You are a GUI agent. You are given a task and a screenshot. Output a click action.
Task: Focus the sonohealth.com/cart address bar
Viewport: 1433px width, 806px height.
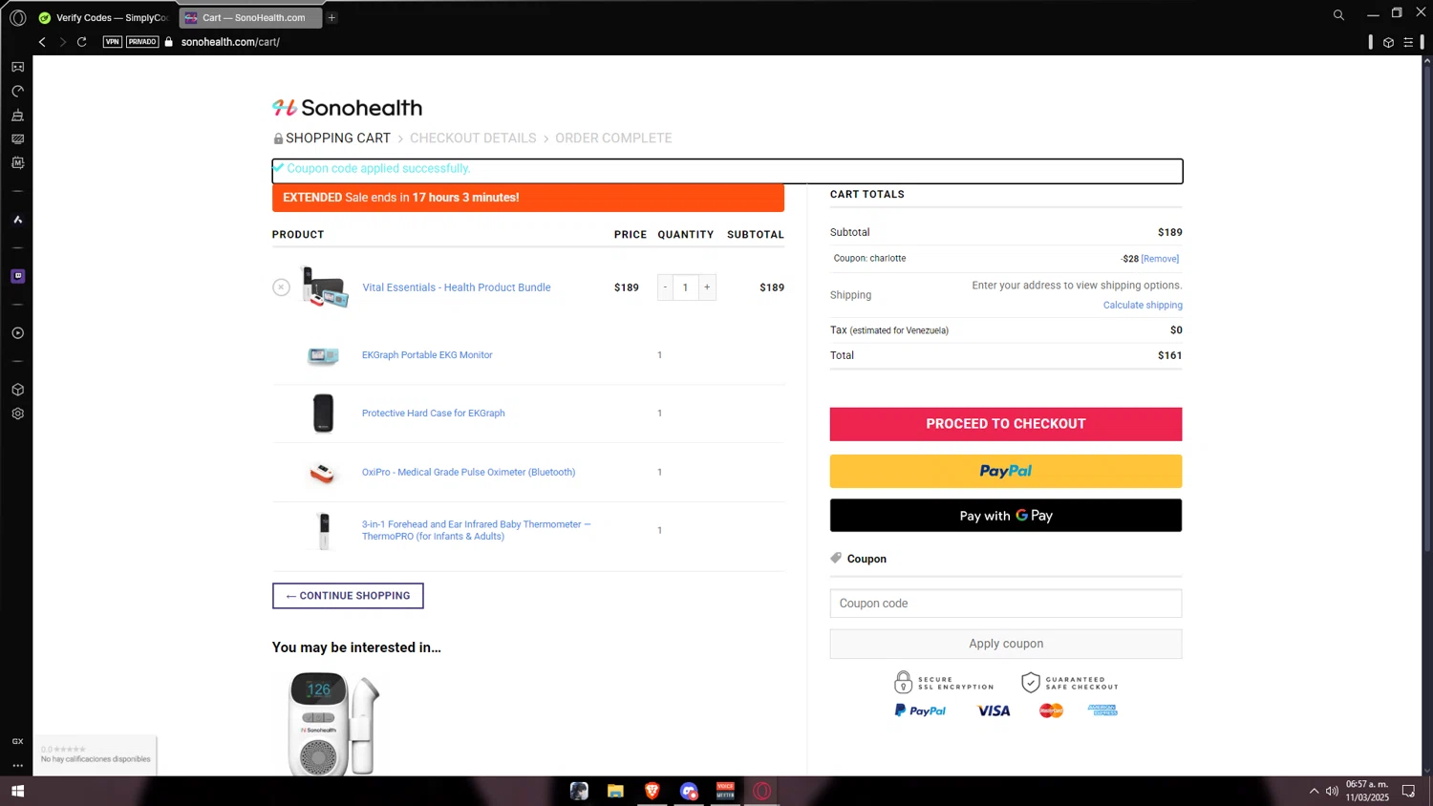pos(230,42)
